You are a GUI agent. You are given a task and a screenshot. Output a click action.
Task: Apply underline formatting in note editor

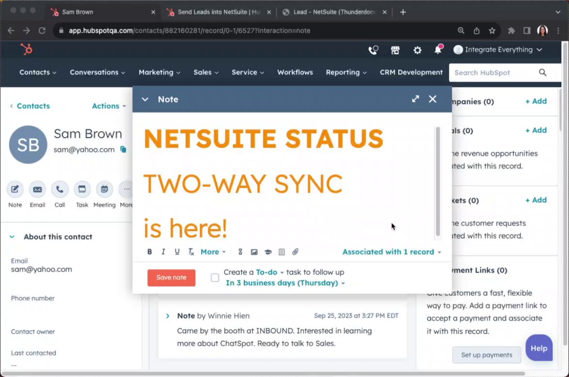pyautogui.click(x=177, y=252)
